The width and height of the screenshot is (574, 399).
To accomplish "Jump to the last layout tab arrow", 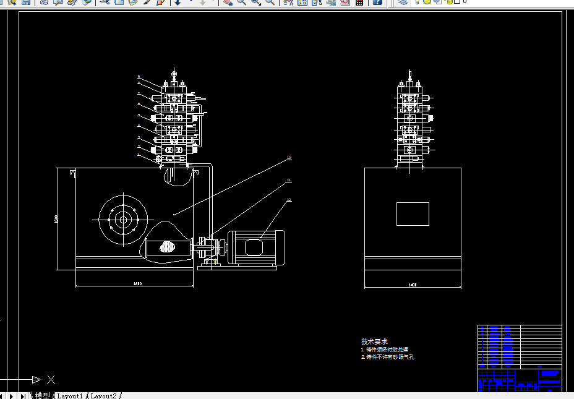I will [x=23, y=396].
